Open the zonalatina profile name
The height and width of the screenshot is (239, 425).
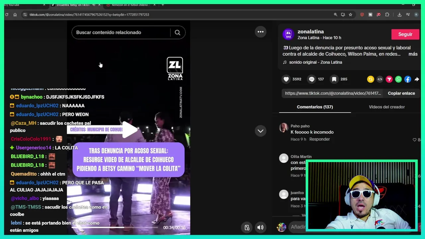[311, 32]
